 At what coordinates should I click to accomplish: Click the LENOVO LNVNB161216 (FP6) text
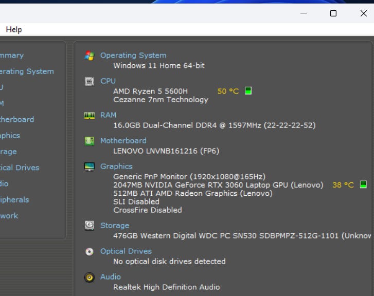point(166,151)
